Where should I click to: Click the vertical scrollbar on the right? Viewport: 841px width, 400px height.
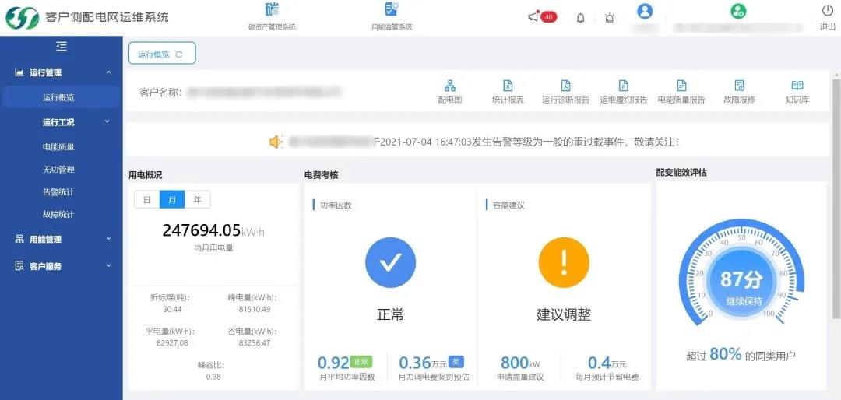836,195
